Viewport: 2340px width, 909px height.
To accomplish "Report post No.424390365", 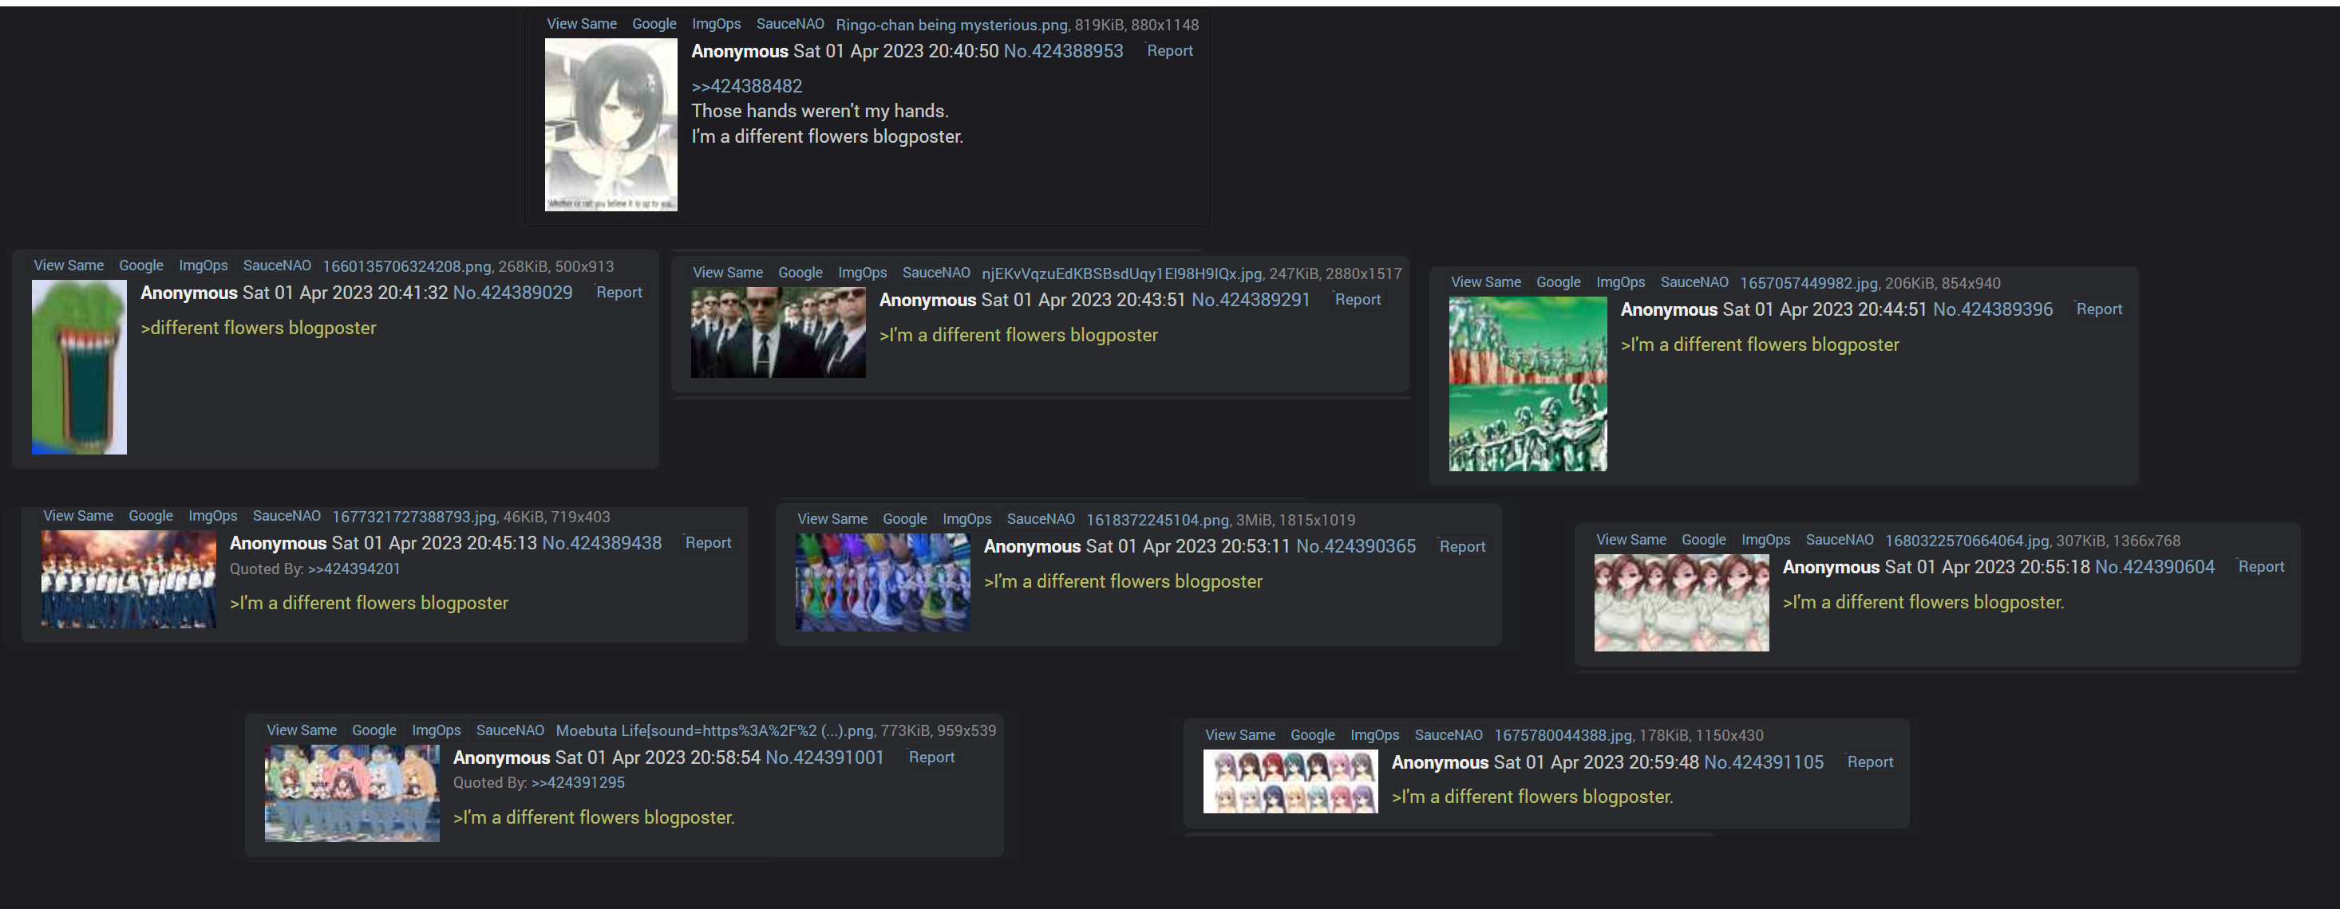I will coord(1461,546).
